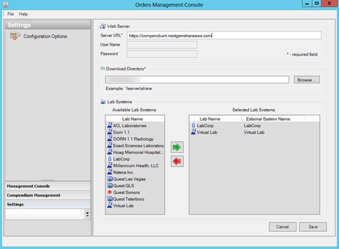Click the Browse button
This screenshot has width=339, height=249.
[x=306, y=80]
